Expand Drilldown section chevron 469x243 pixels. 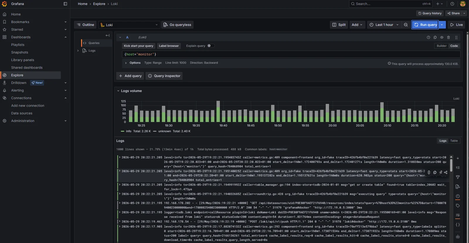(x=65, y=83)
